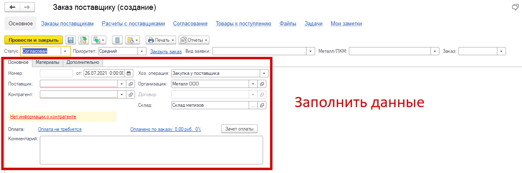
Task: Expand the Металл/ЛКМ dropdown
Action: (x=435, y=51)
